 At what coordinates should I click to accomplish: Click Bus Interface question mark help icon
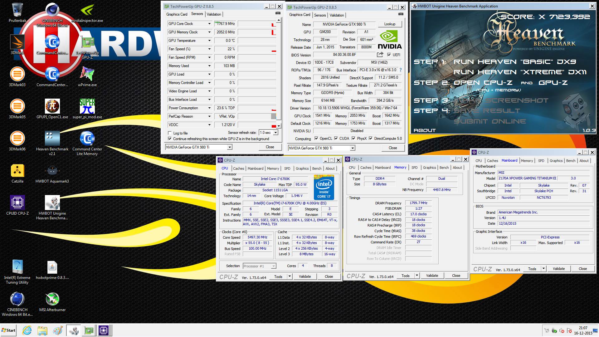tap(401, 70)
